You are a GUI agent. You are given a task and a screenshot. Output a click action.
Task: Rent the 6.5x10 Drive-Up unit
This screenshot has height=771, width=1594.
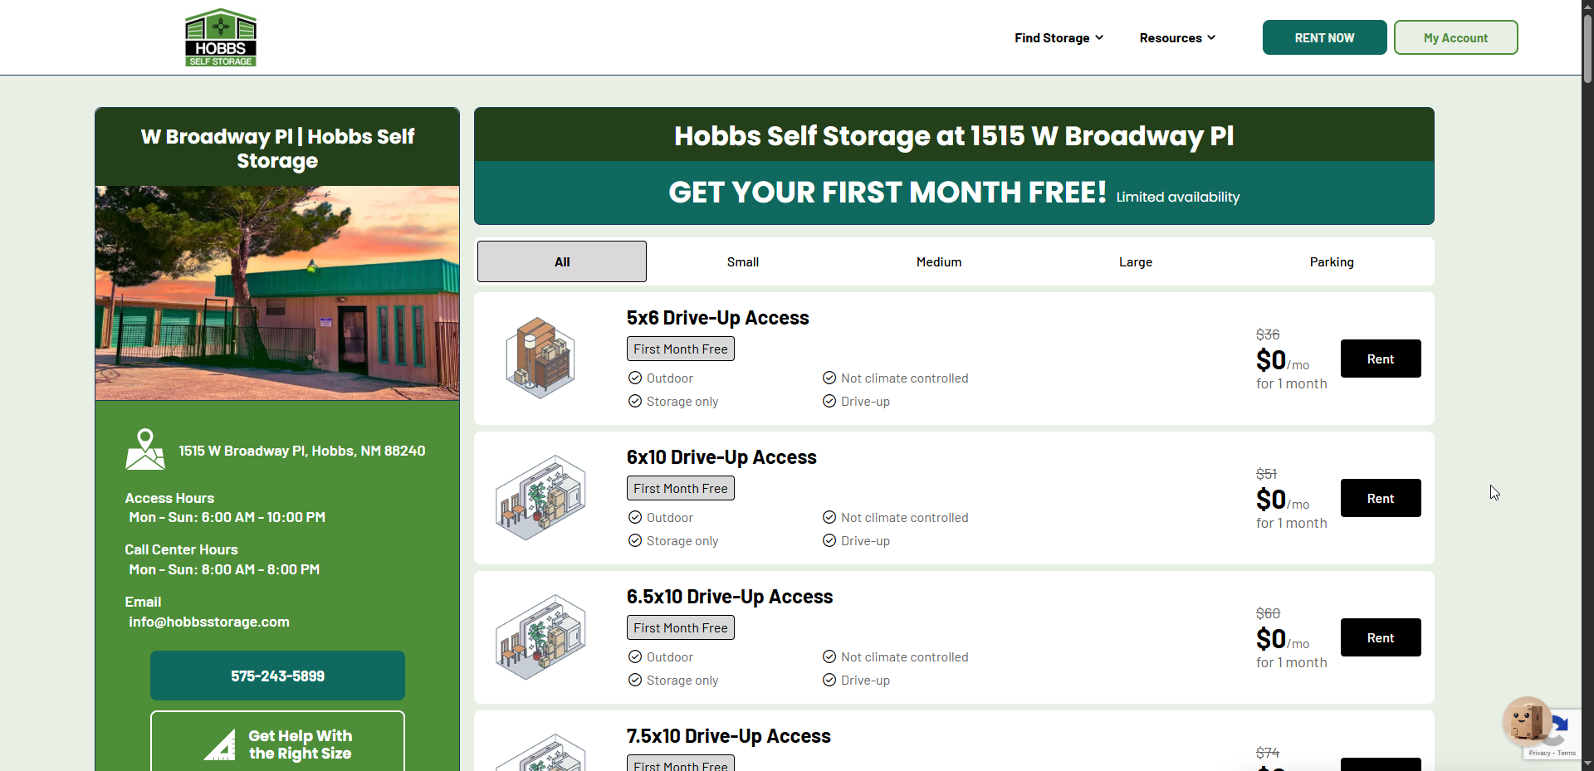(x=1381, y=637)
